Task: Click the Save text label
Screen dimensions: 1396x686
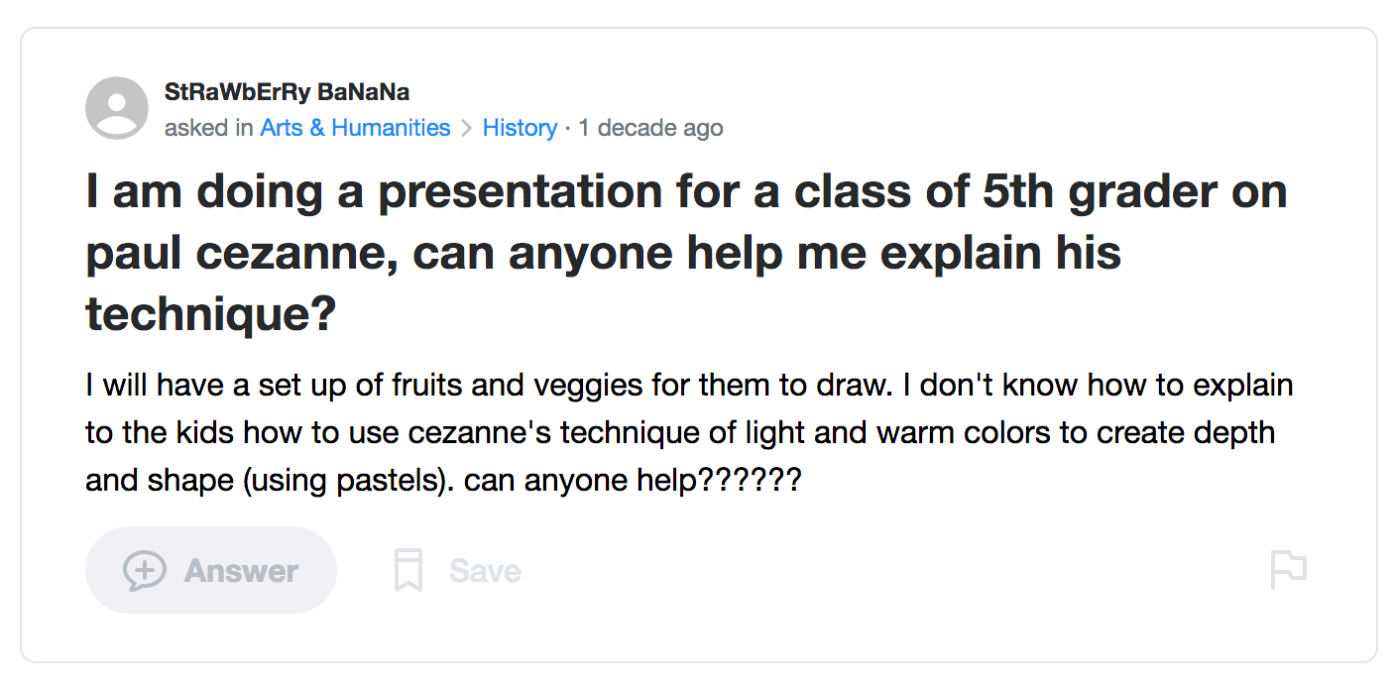Action: 485,571
